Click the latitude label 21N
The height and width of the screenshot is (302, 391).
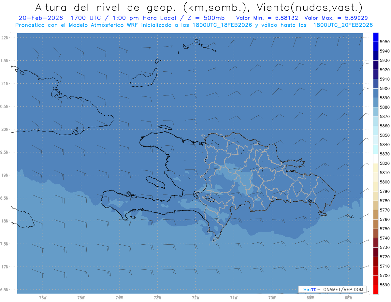click(5, 84)
